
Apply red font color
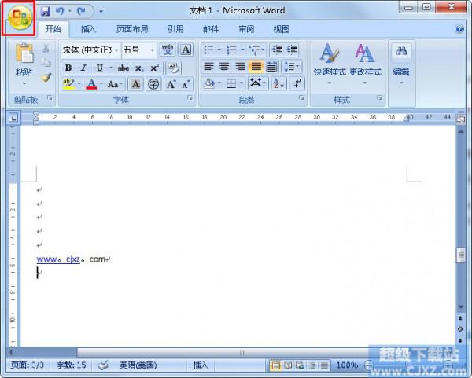click(x=91, y=84)
